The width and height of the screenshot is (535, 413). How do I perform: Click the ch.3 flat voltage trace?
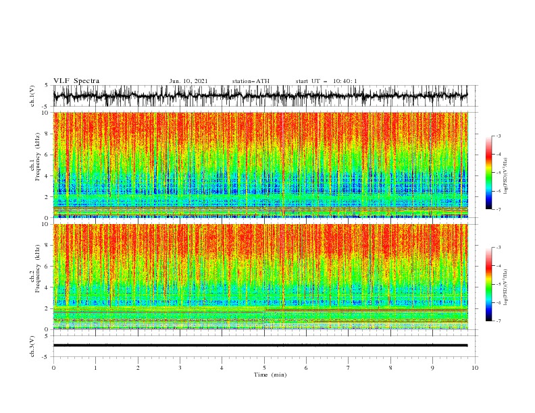pyautogui.click(x=260, y=346)
